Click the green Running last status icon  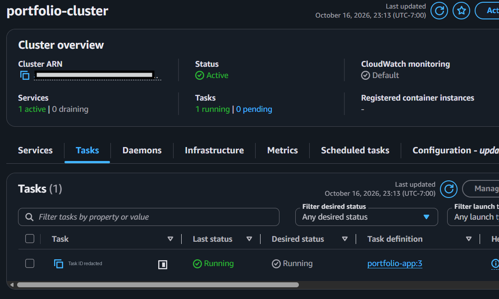click(197, 264)
